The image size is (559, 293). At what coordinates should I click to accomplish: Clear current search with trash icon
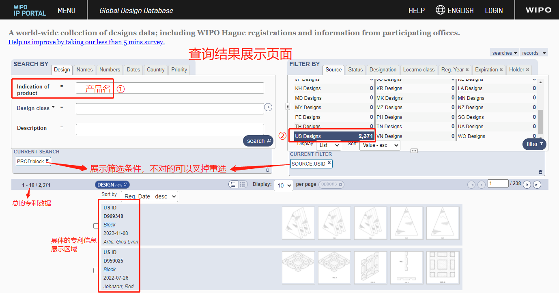pos(267,170)
